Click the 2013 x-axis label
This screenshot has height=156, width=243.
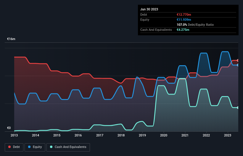coord(14,135)
